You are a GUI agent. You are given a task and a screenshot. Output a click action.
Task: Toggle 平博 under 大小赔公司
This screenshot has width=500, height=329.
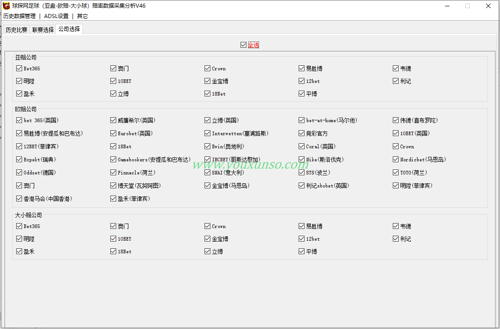302,251
